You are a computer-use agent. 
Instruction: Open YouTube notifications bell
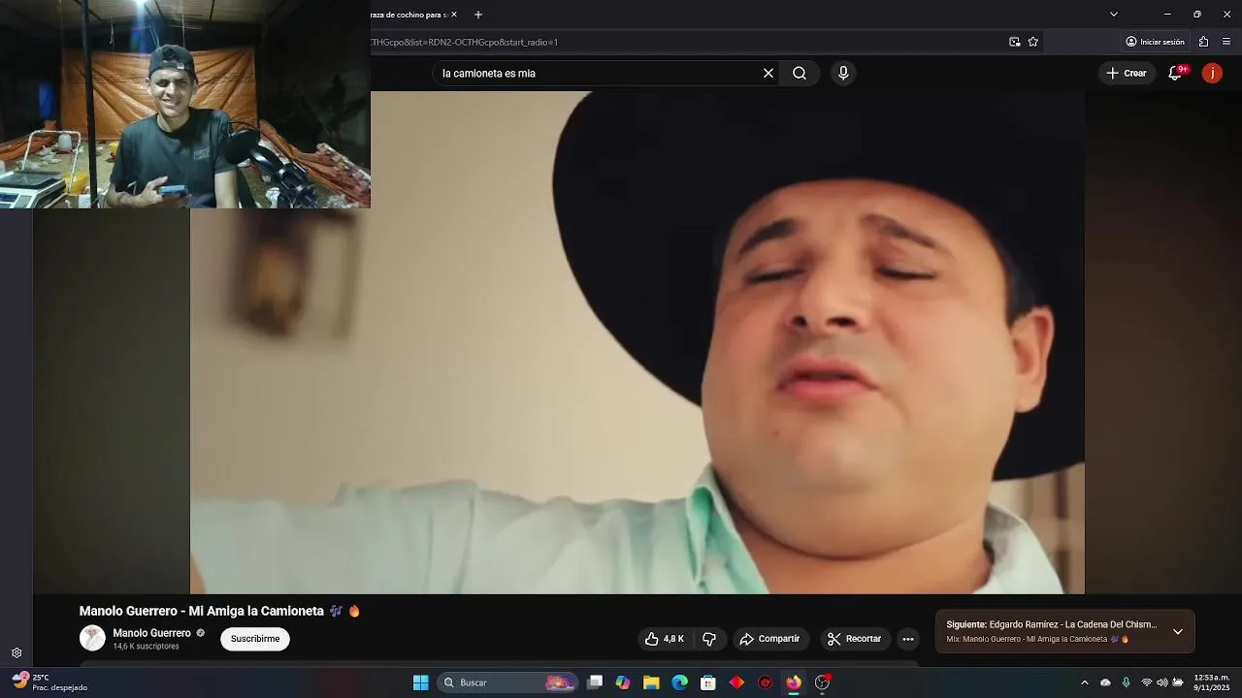click(x=1175, y=73)
